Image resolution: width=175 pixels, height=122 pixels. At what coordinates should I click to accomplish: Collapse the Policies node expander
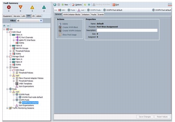7,67
